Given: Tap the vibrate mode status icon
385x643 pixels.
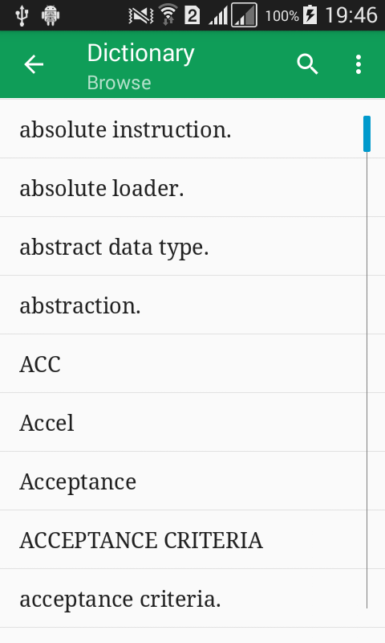Looking at the screenshot, I should point(140,15).
